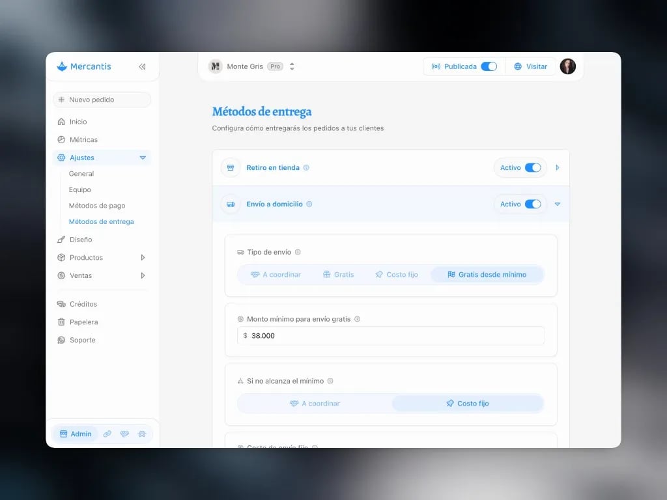Open Métodos de pago settings
Image resolution: width=667 pixels, height=500 pixels.
(x=97, y=206)
